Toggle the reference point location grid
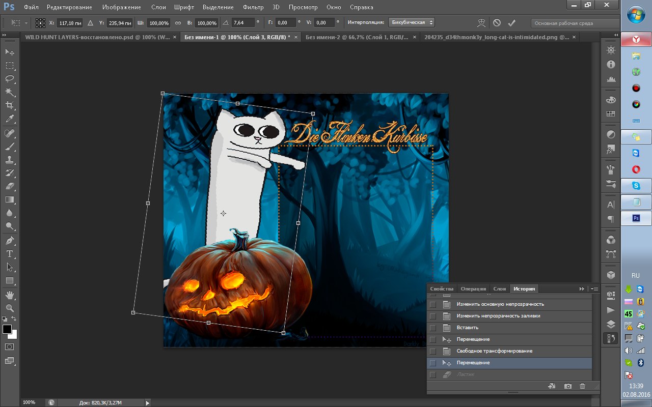 pyautogui.click(x=40, y=23)
